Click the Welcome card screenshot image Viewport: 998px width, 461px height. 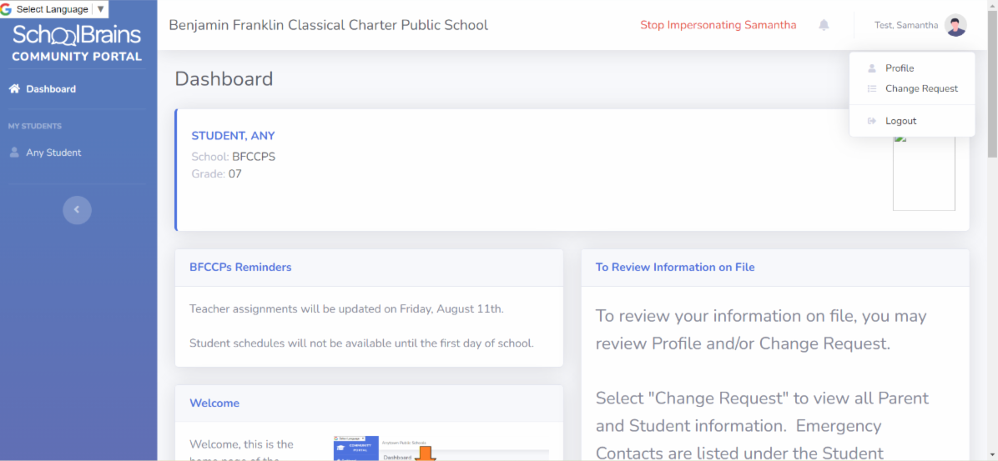click(441, 448)
